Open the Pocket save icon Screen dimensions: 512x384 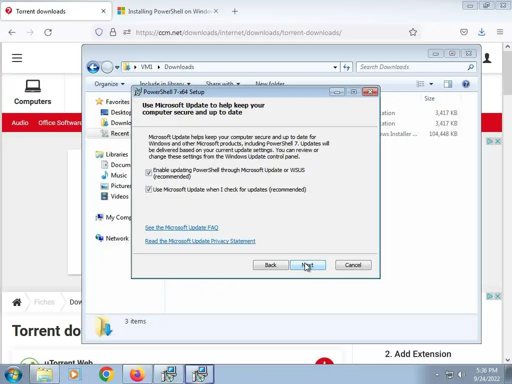464,32
